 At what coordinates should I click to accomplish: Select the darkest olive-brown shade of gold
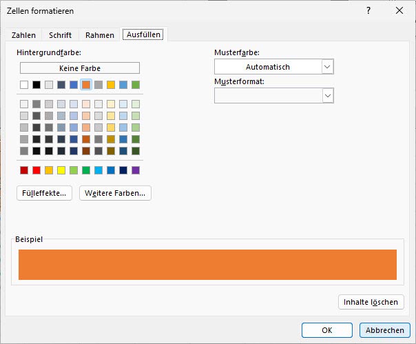[x=111, y=151]
